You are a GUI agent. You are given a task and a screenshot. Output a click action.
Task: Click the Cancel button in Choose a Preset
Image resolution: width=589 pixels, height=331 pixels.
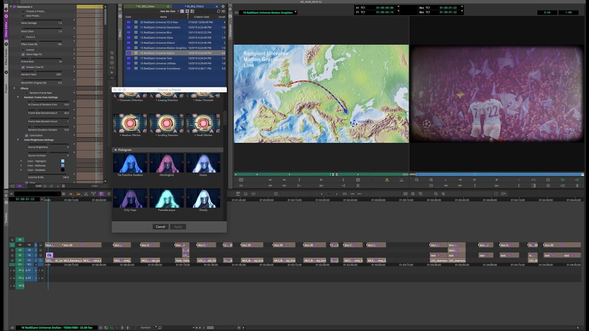[x=160, y=227]
